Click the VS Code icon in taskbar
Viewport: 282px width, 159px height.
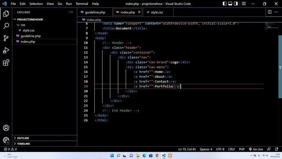[163, 155]
